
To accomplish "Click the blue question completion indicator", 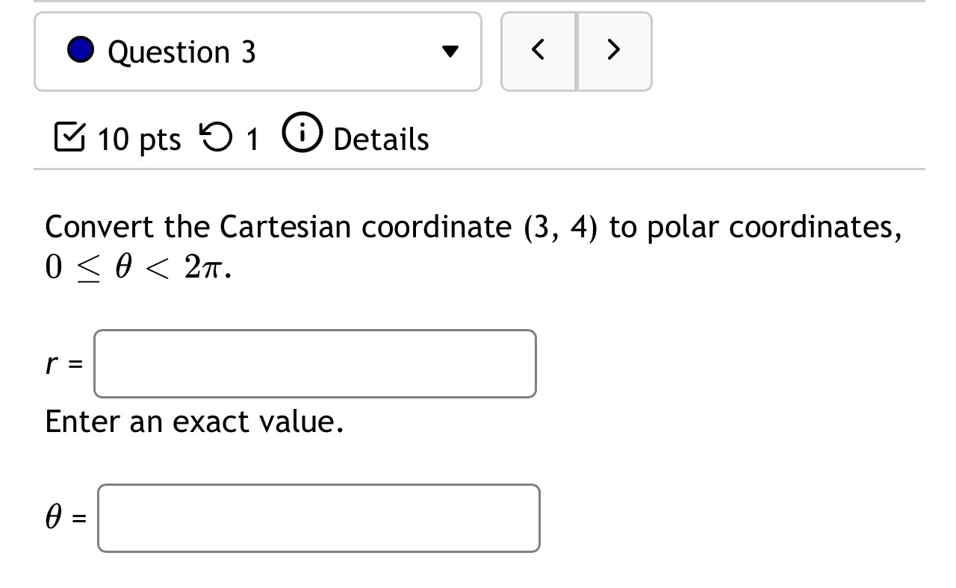I will [81, 51].
